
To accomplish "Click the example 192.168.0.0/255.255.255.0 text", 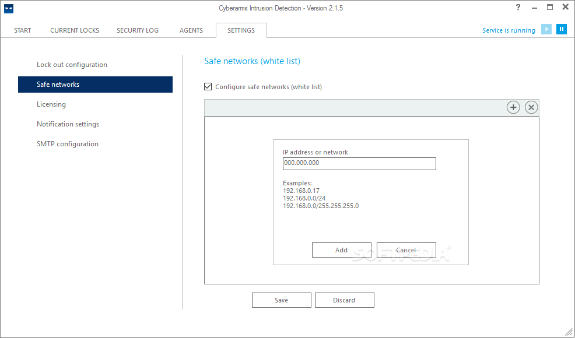I will click(x=321, y=206).
